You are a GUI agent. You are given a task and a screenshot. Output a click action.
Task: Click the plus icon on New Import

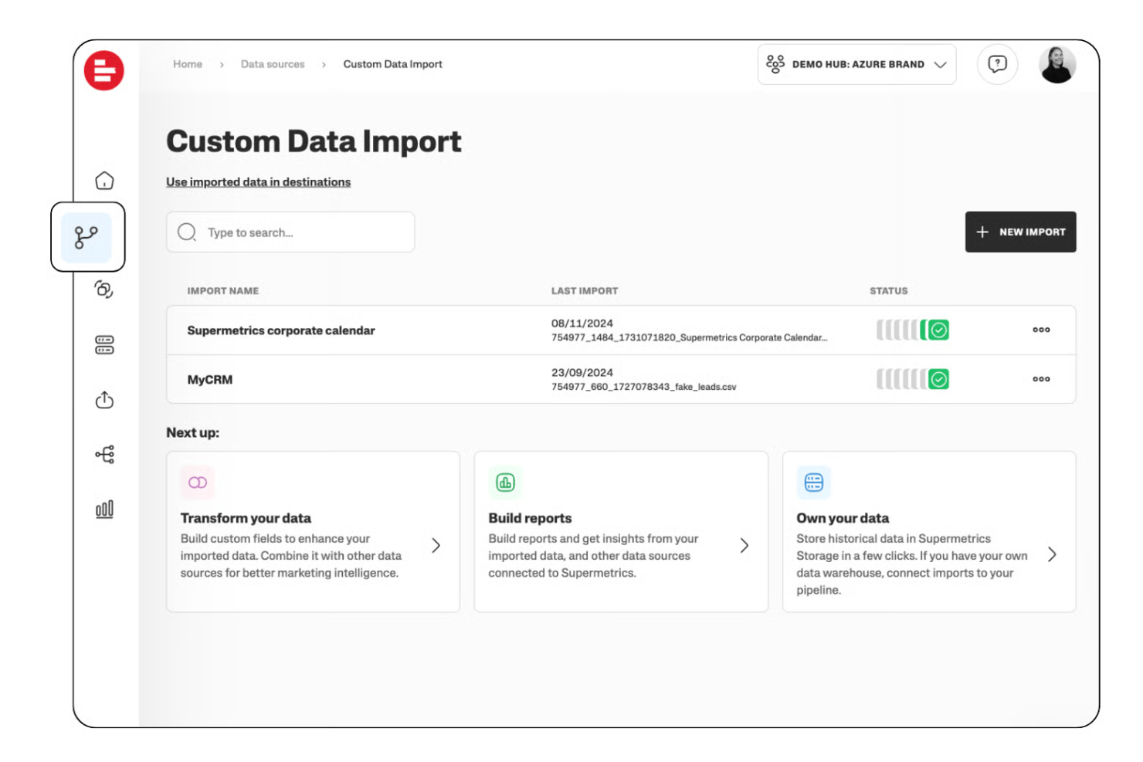(982, 232)
